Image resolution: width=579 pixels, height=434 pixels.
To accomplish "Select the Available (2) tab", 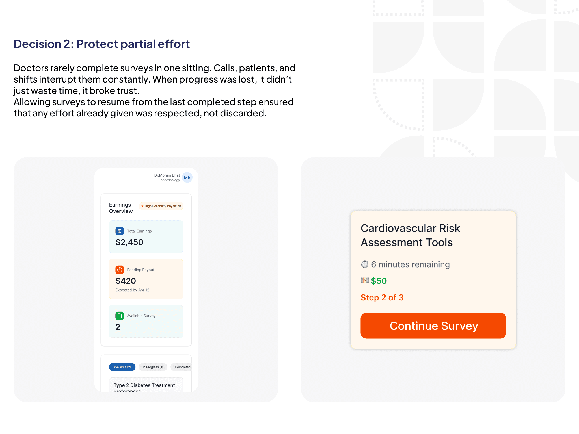I will click(122, 367).
